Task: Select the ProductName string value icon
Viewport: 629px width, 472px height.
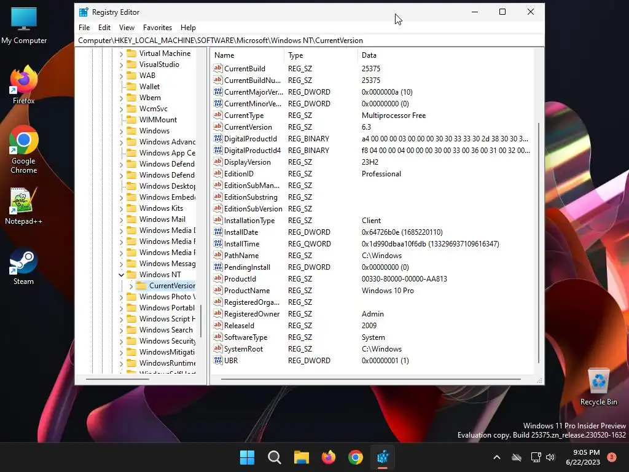Action: pos(218,290)
